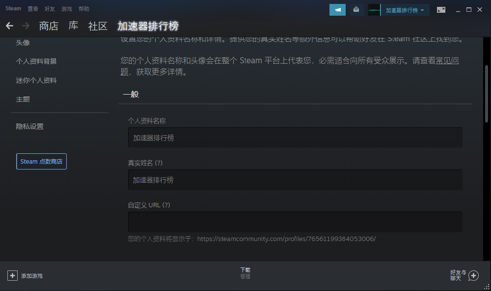Viewport: 491px width, 291px height.
Task: Expand the 加速器排行榜 account dropdown
Action: click(x=405, y=10)
